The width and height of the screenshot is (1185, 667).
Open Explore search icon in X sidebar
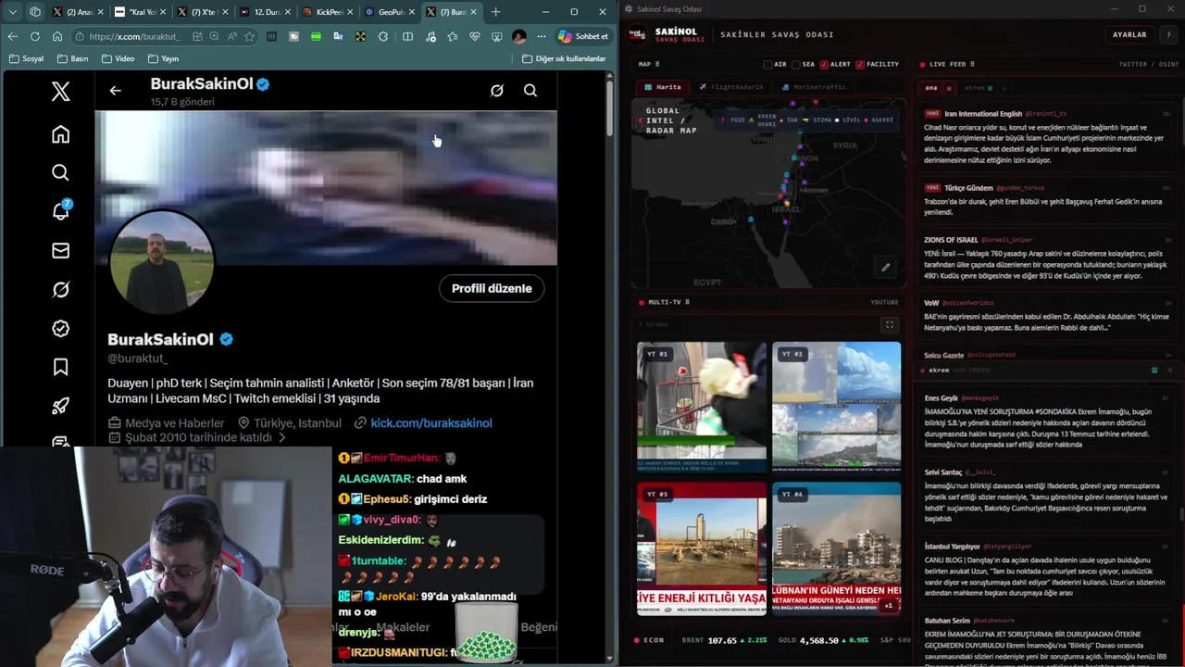60,173
